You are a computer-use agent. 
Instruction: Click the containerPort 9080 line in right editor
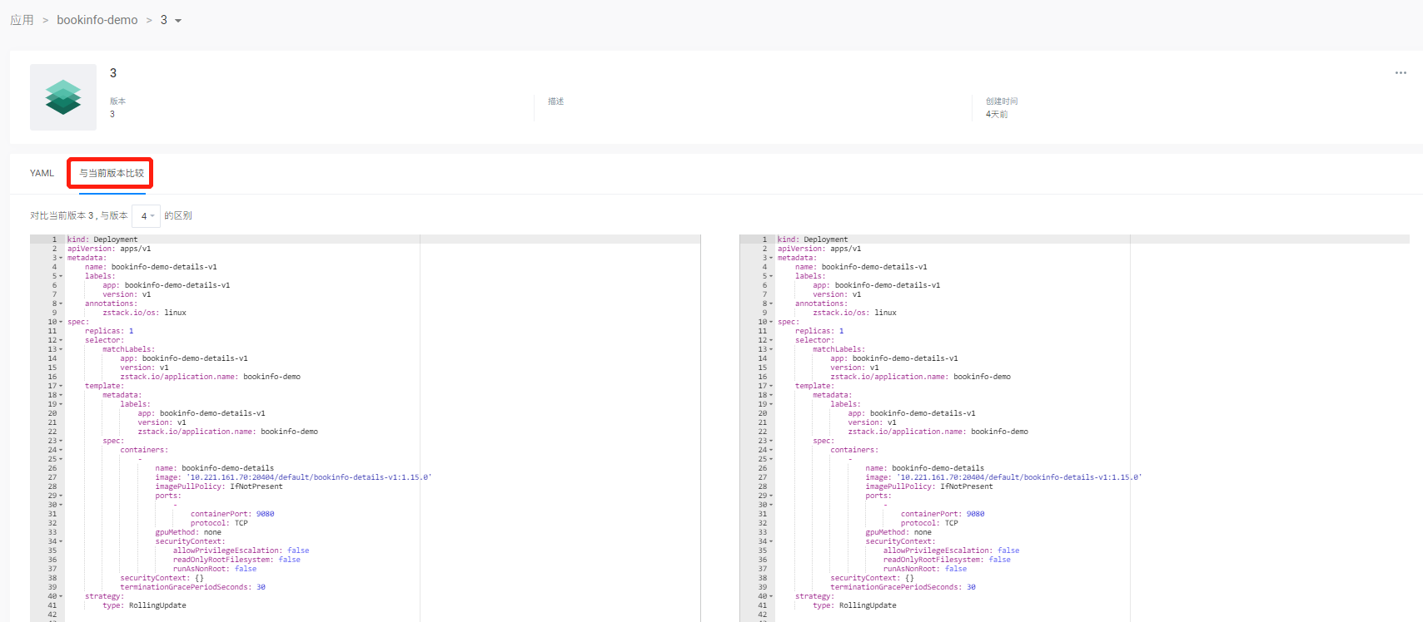click(942, 515)
